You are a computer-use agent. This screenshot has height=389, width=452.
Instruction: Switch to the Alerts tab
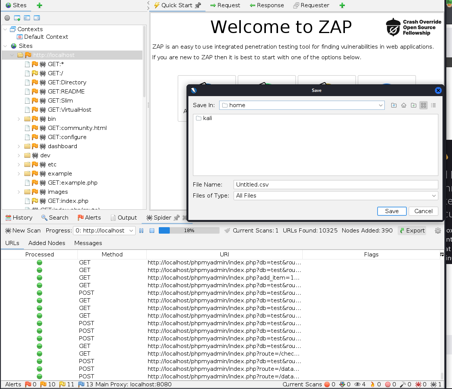(x=89, y=218)
